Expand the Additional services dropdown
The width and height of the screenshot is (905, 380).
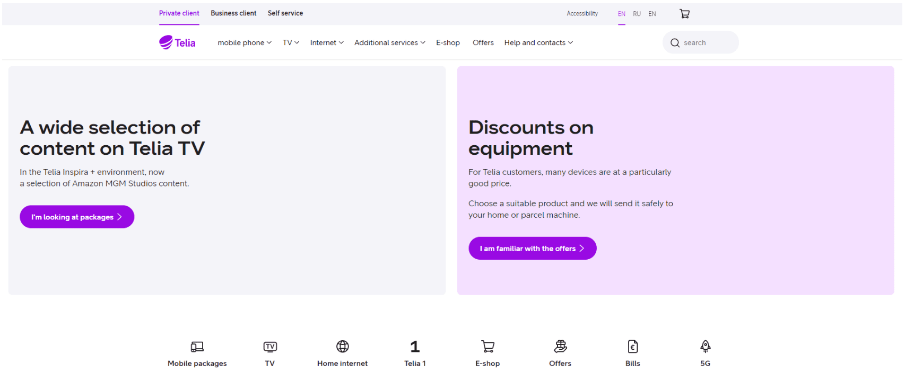click(x=390, y=42)
